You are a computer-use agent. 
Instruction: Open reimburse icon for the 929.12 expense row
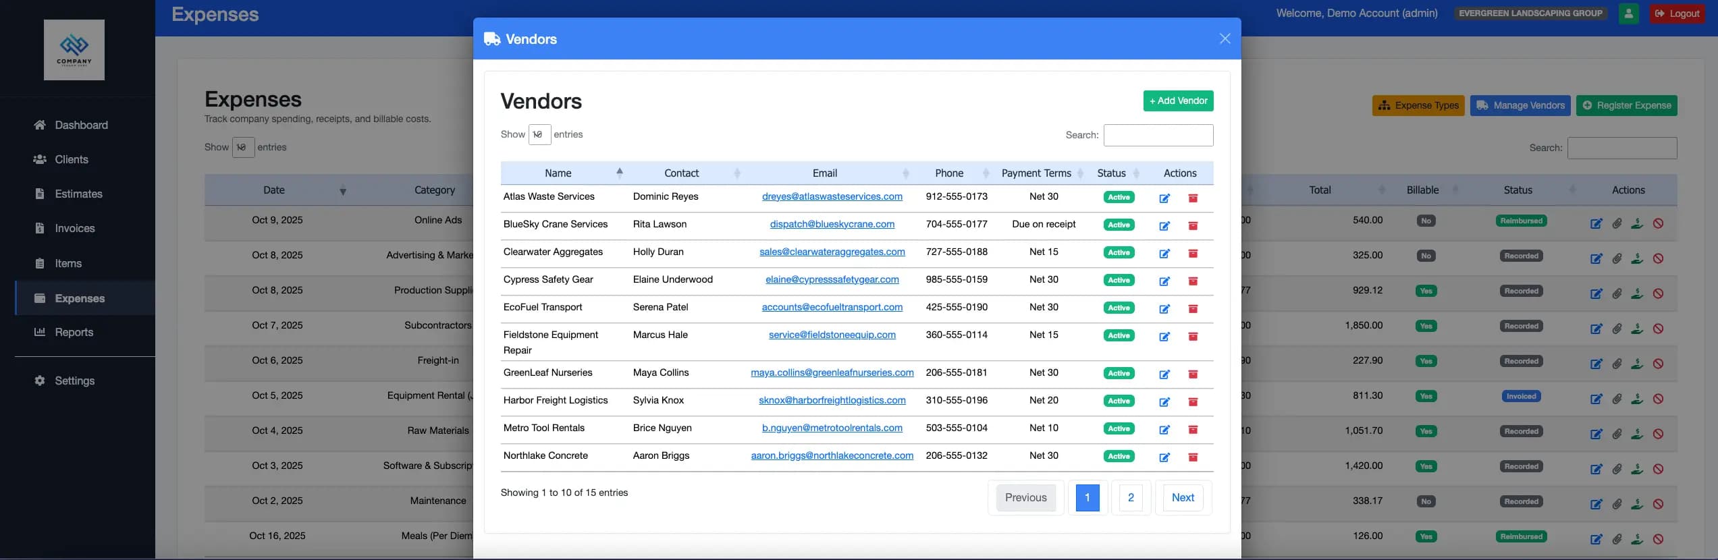(x=1637, y=294)
